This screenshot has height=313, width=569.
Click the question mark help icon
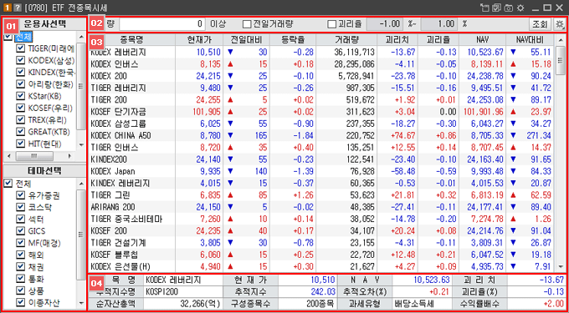(13, 8)
